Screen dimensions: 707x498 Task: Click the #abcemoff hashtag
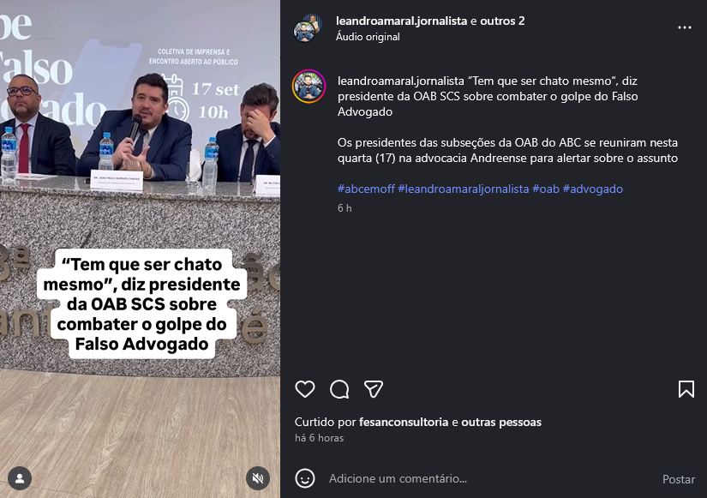point(366,189)
